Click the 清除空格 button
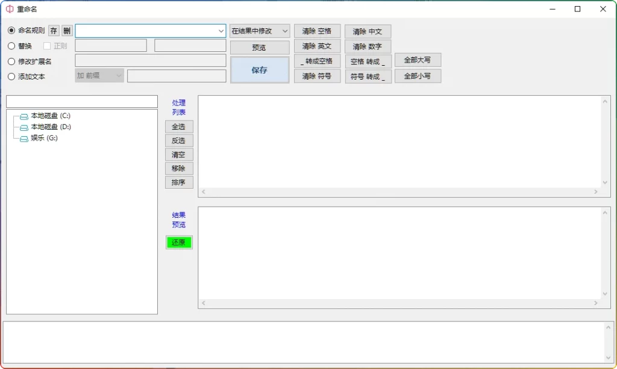617x369 pixels. tap(317, 31)
